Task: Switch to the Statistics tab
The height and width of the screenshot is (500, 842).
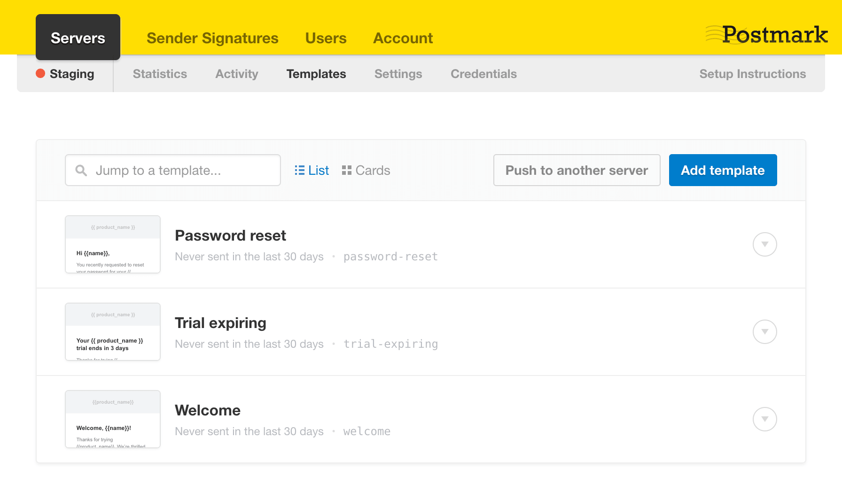Action: pyautogui.click(x=160, y=74)
